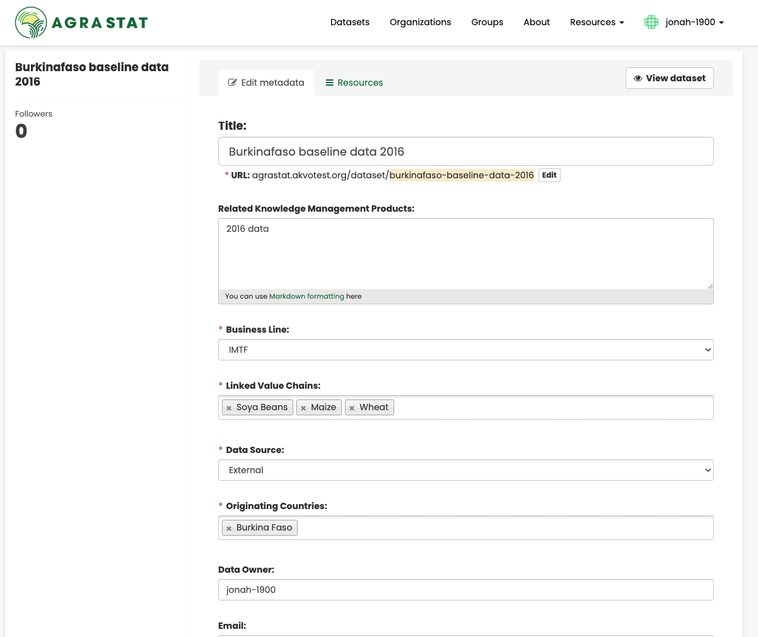Viewport: 758px width, 637px height.
Task: Click the highlighted burkinafaso-baseline-data-2016 URL slug
Action: (462, 175)
